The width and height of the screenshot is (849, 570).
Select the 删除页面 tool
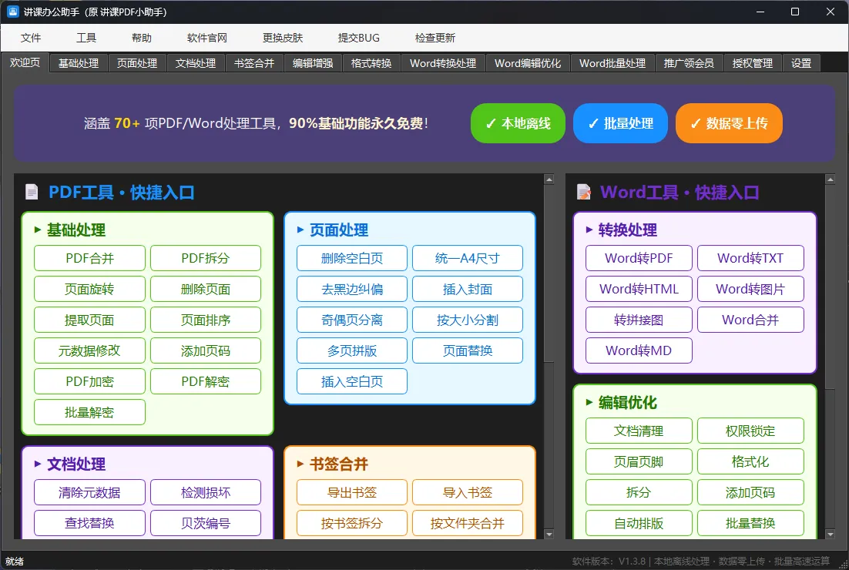pyautogui.click(x=206, y=289)
